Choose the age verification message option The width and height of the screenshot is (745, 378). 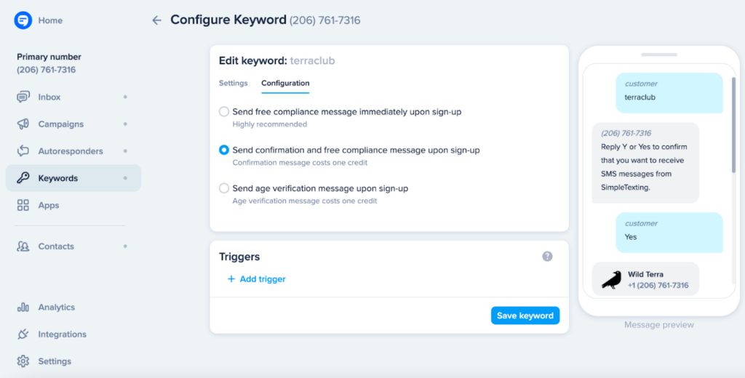224,188
